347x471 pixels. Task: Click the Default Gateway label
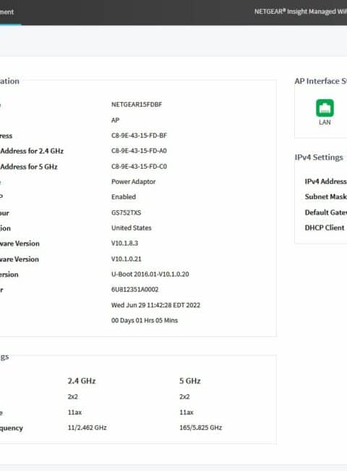326,212
